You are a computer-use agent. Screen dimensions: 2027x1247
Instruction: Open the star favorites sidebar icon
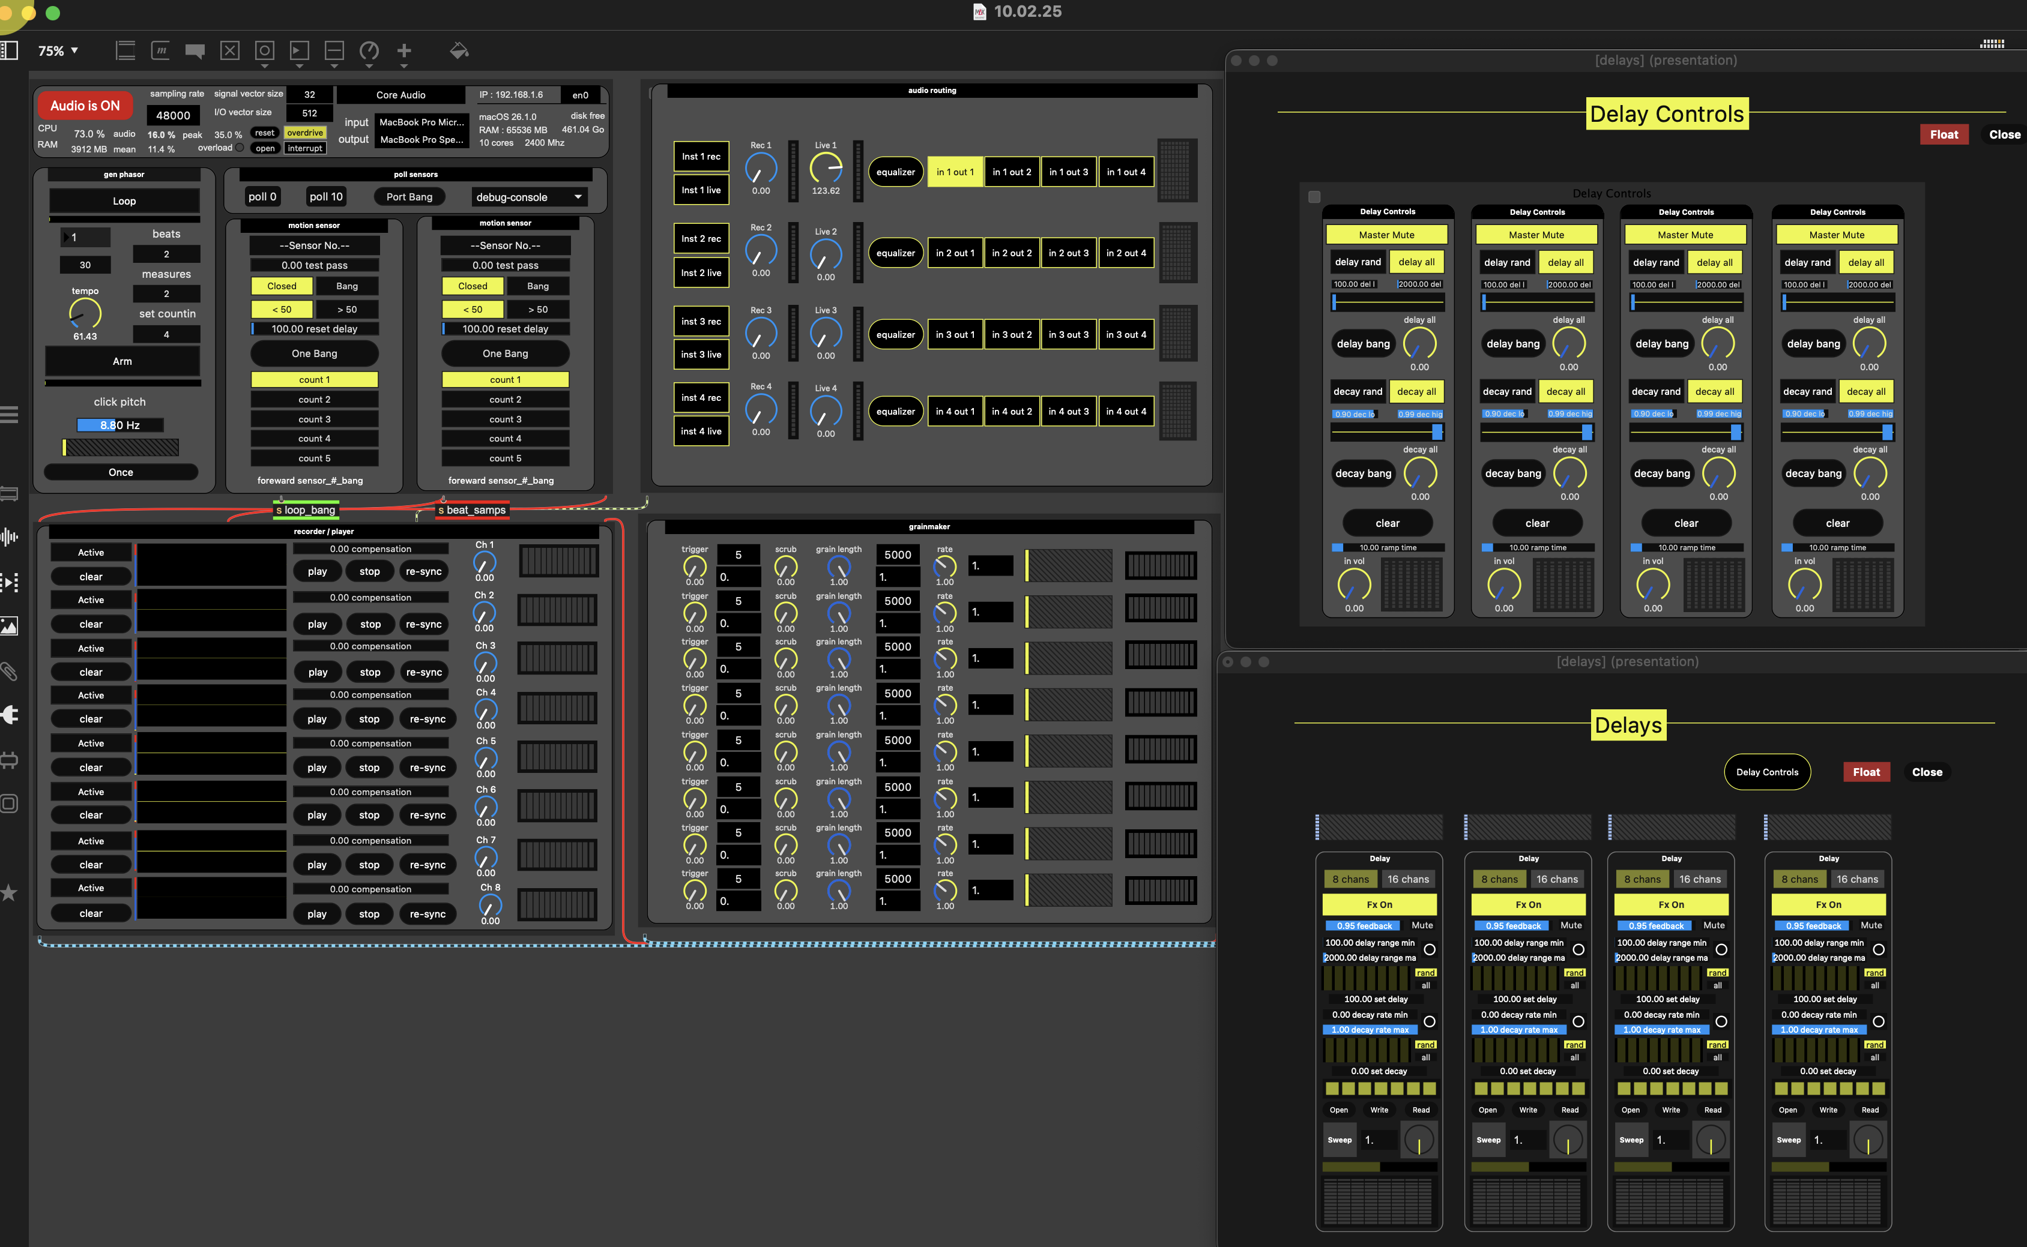click(9, 893)
